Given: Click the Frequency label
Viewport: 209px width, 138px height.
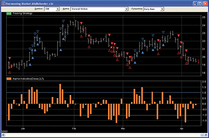Looking at the screenshot, I should [x=137, y=9].
